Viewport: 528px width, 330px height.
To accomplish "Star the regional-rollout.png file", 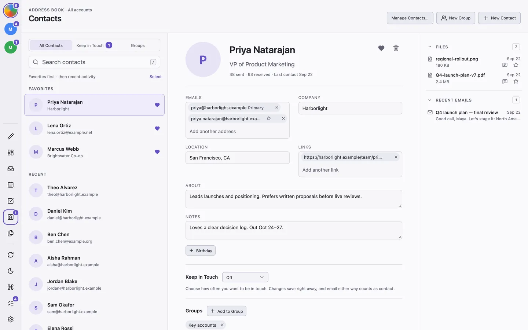I will click(516, 65).
